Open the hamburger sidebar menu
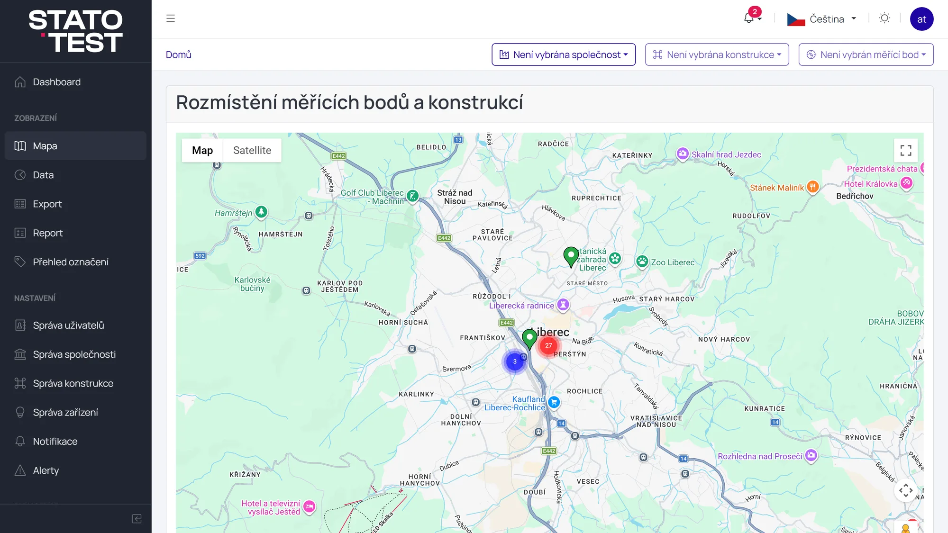Screen dimensions: 948x533 click(x=171, y=18)
